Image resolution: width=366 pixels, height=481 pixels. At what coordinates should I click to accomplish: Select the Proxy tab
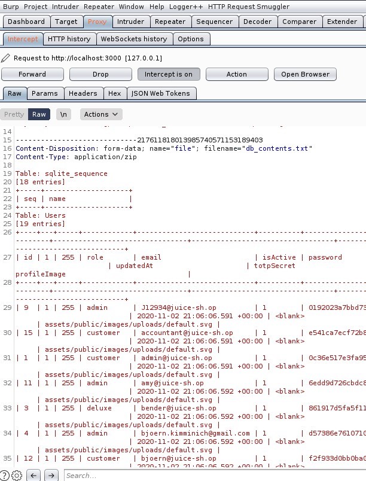click(97, 22)
